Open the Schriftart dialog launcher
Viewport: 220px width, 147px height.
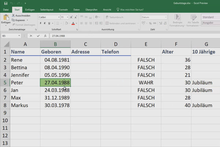click(77, 29)
